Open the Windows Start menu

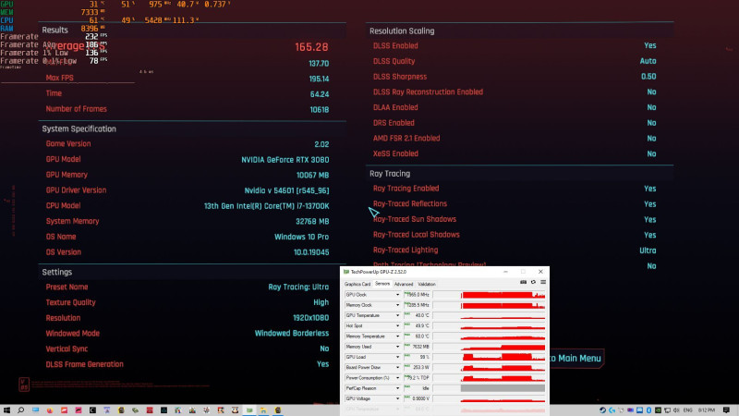(x=6, y=410)
